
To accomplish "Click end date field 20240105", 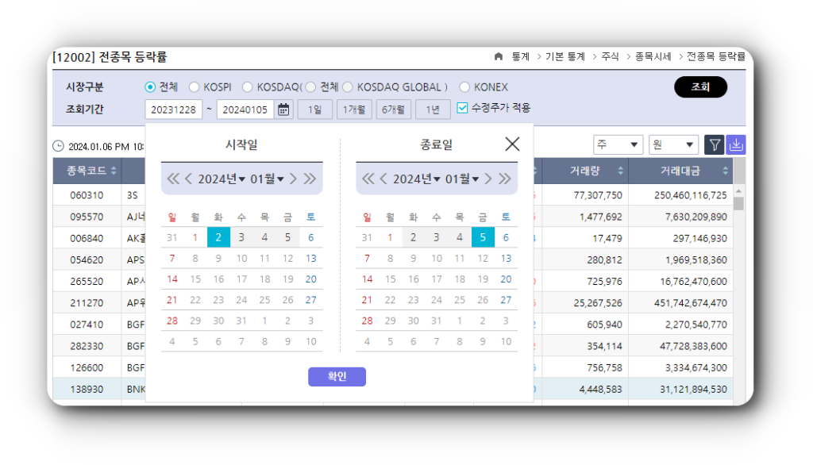I will click(x=245, y=110).
